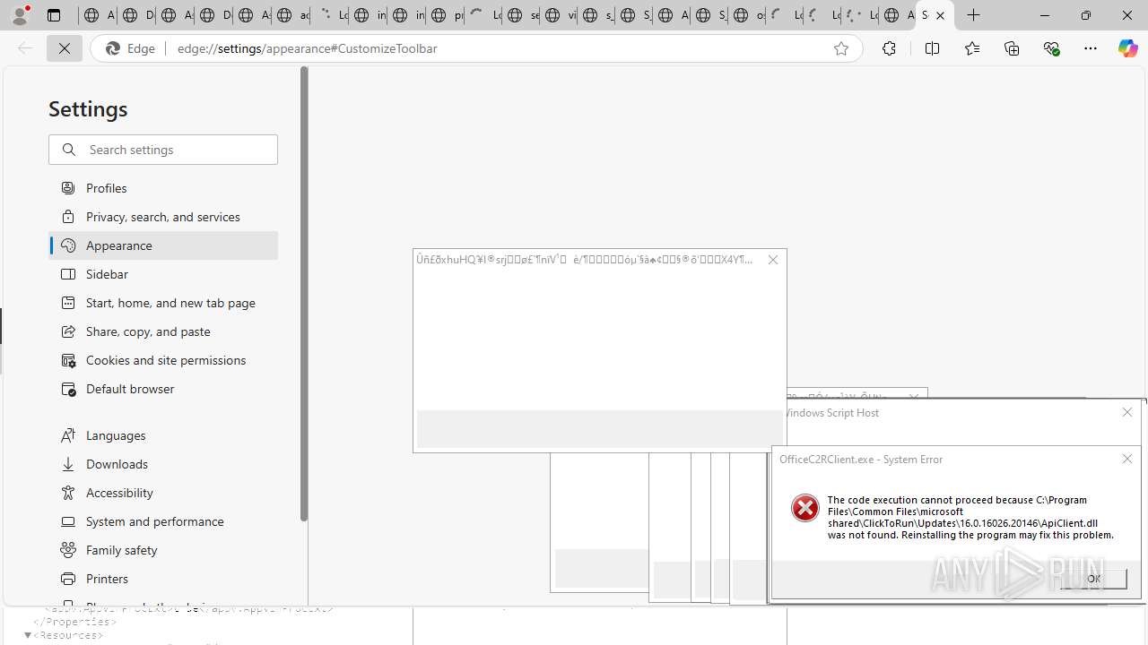
Task: Click the Accessibility icon in sidebar
Action: (x=68, y=492)
